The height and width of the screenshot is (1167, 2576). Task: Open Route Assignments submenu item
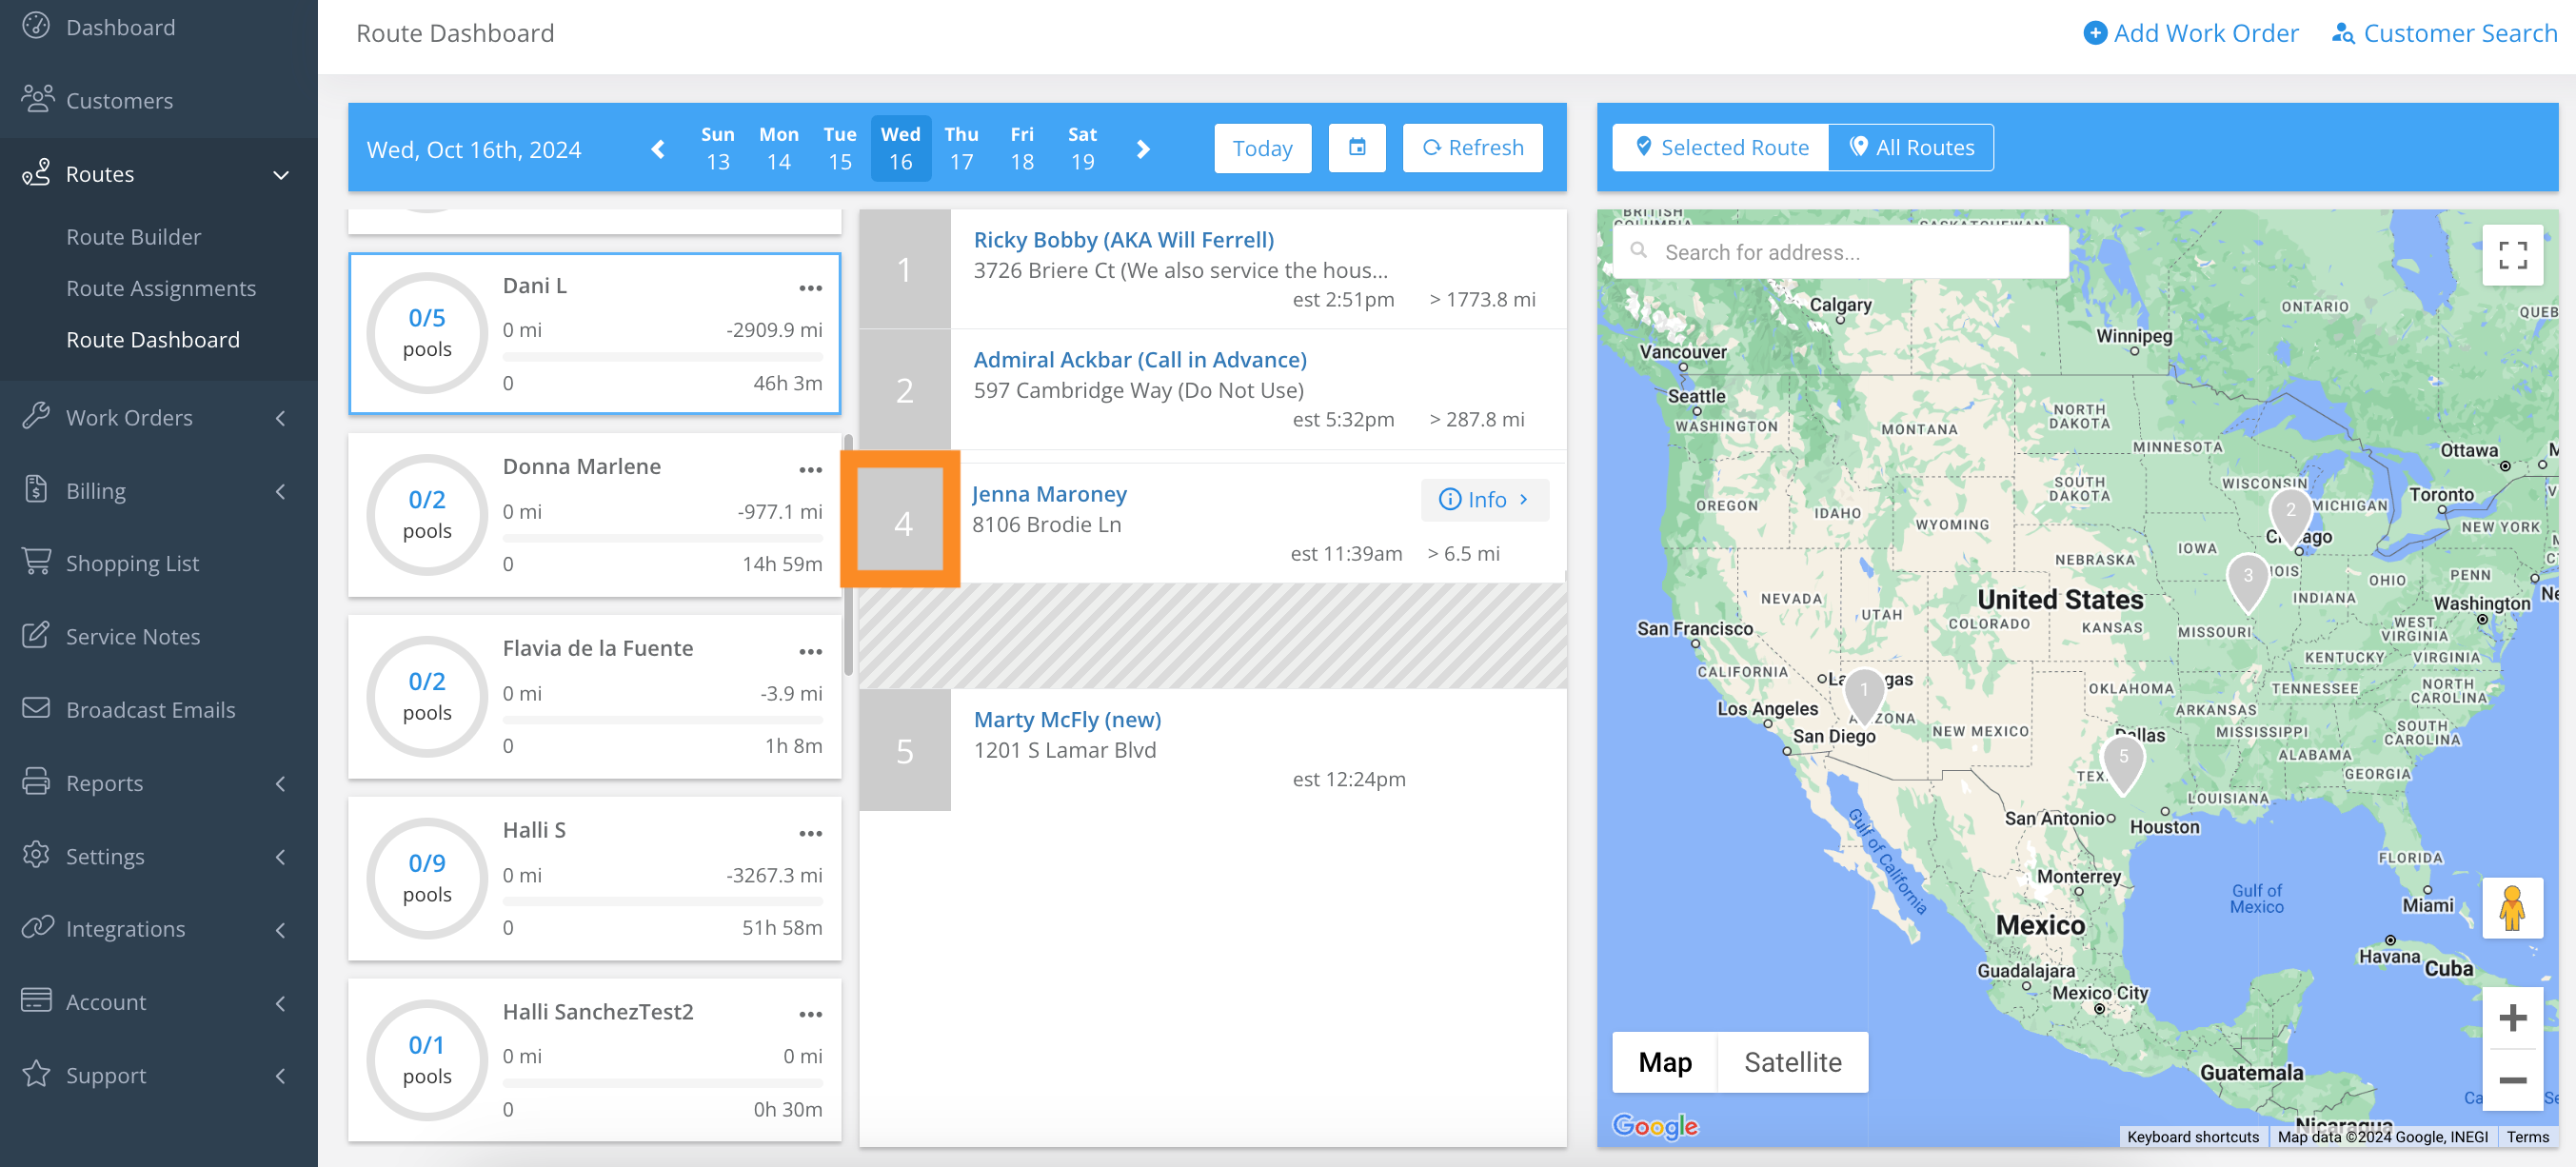161,288
